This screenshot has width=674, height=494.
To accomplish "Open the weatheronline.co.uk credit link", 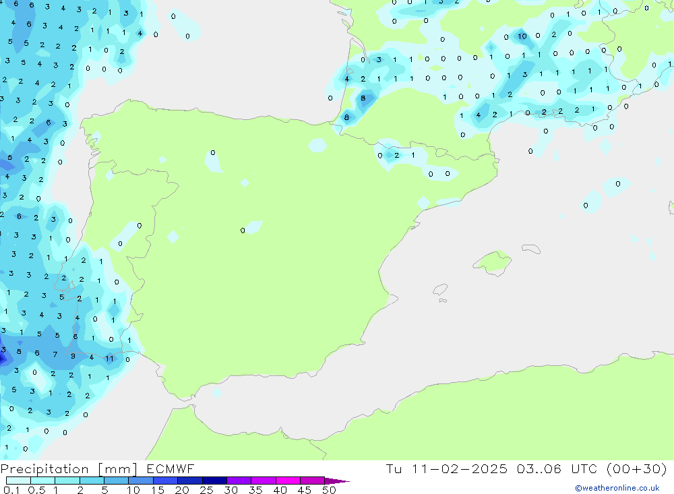I will 617,488.
